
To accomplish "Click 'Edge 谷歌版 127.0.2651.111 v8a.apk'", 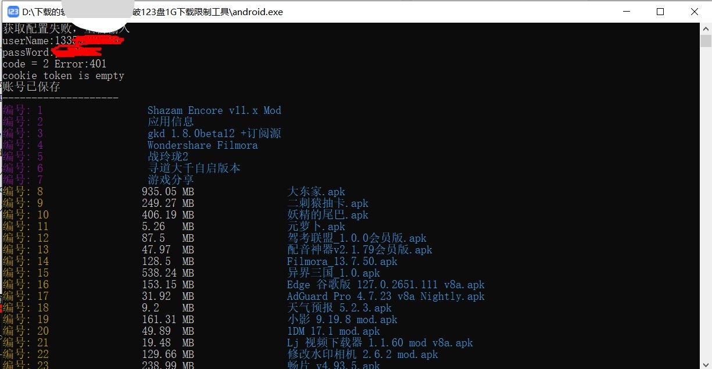I will click(386, 285).
